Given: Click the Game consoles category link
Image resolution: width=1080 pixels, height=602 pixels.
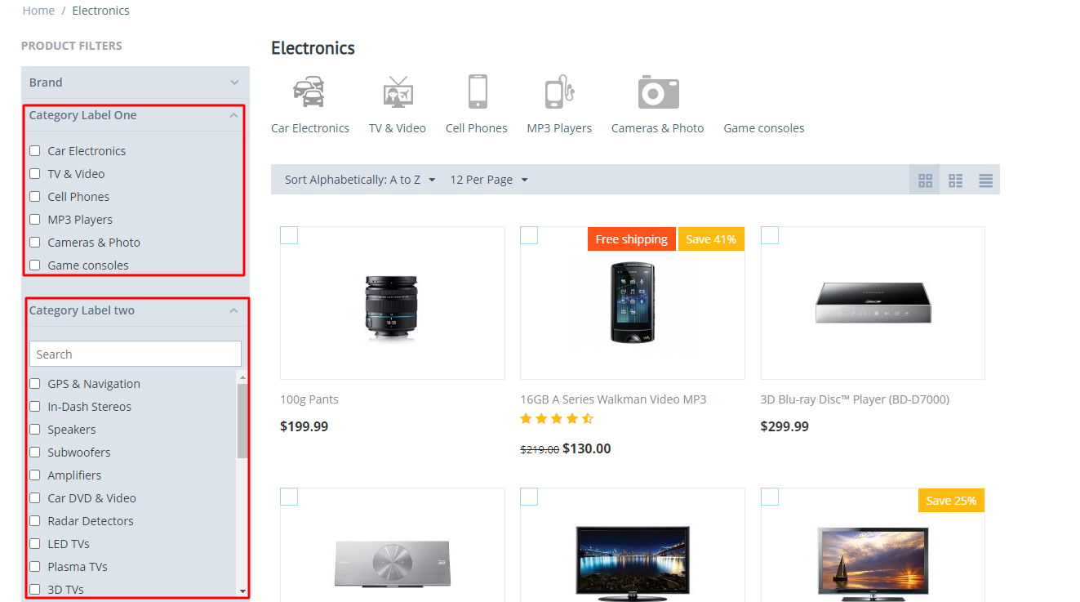Looking at the screenshot, I should [764, 128].
